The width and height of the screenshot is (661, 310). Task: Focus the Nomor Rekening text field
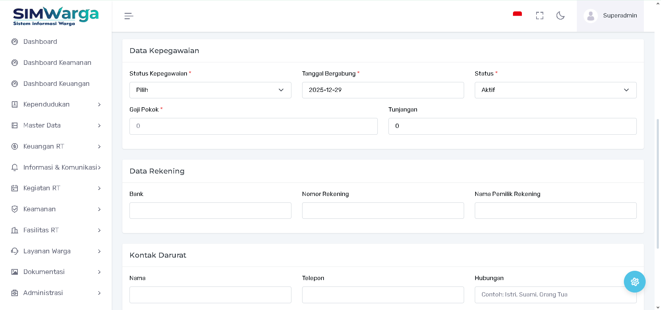click(382, 211)
